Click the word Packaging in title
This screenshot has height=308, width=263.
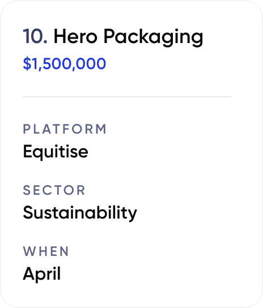[154, 37]
